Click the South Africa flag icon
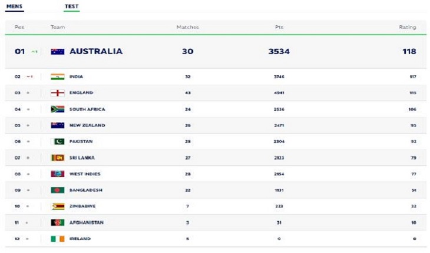The height and width of the screenshot is (253, 430). point(58,109)
